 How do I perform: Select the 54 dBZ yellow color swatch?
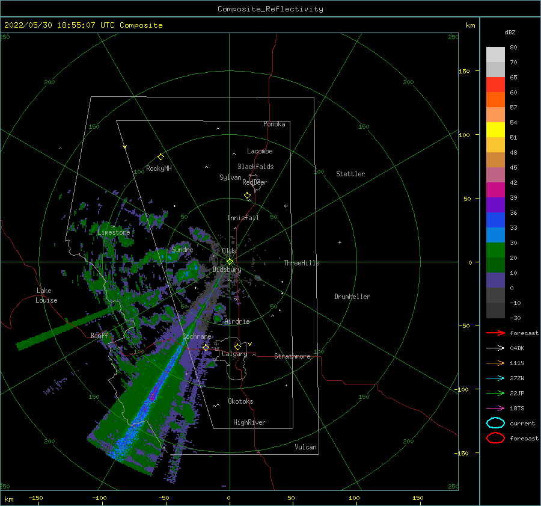coord(495,129)
